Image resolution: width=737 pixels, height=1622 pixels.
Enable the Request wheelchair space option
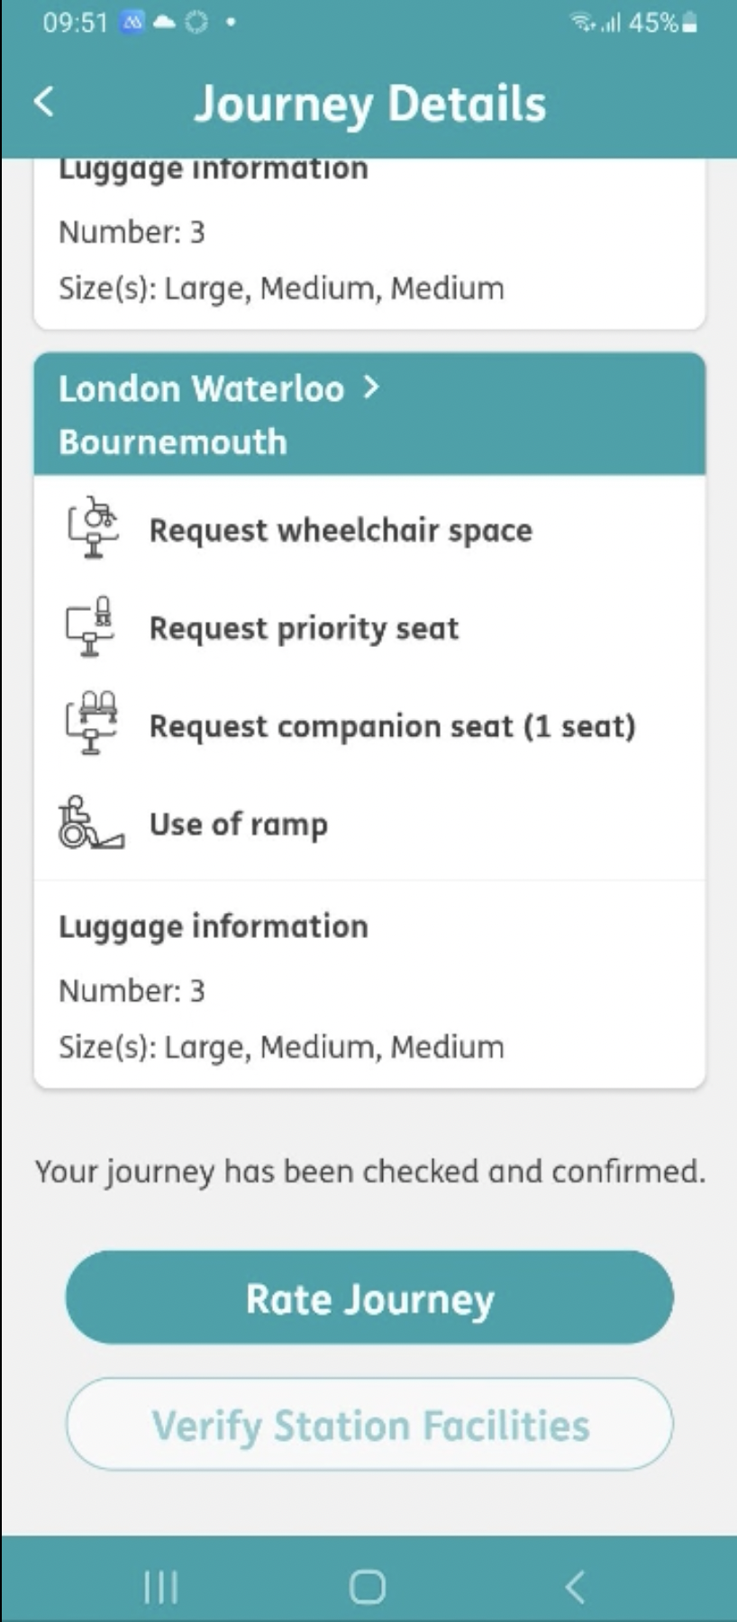(340, 530)
